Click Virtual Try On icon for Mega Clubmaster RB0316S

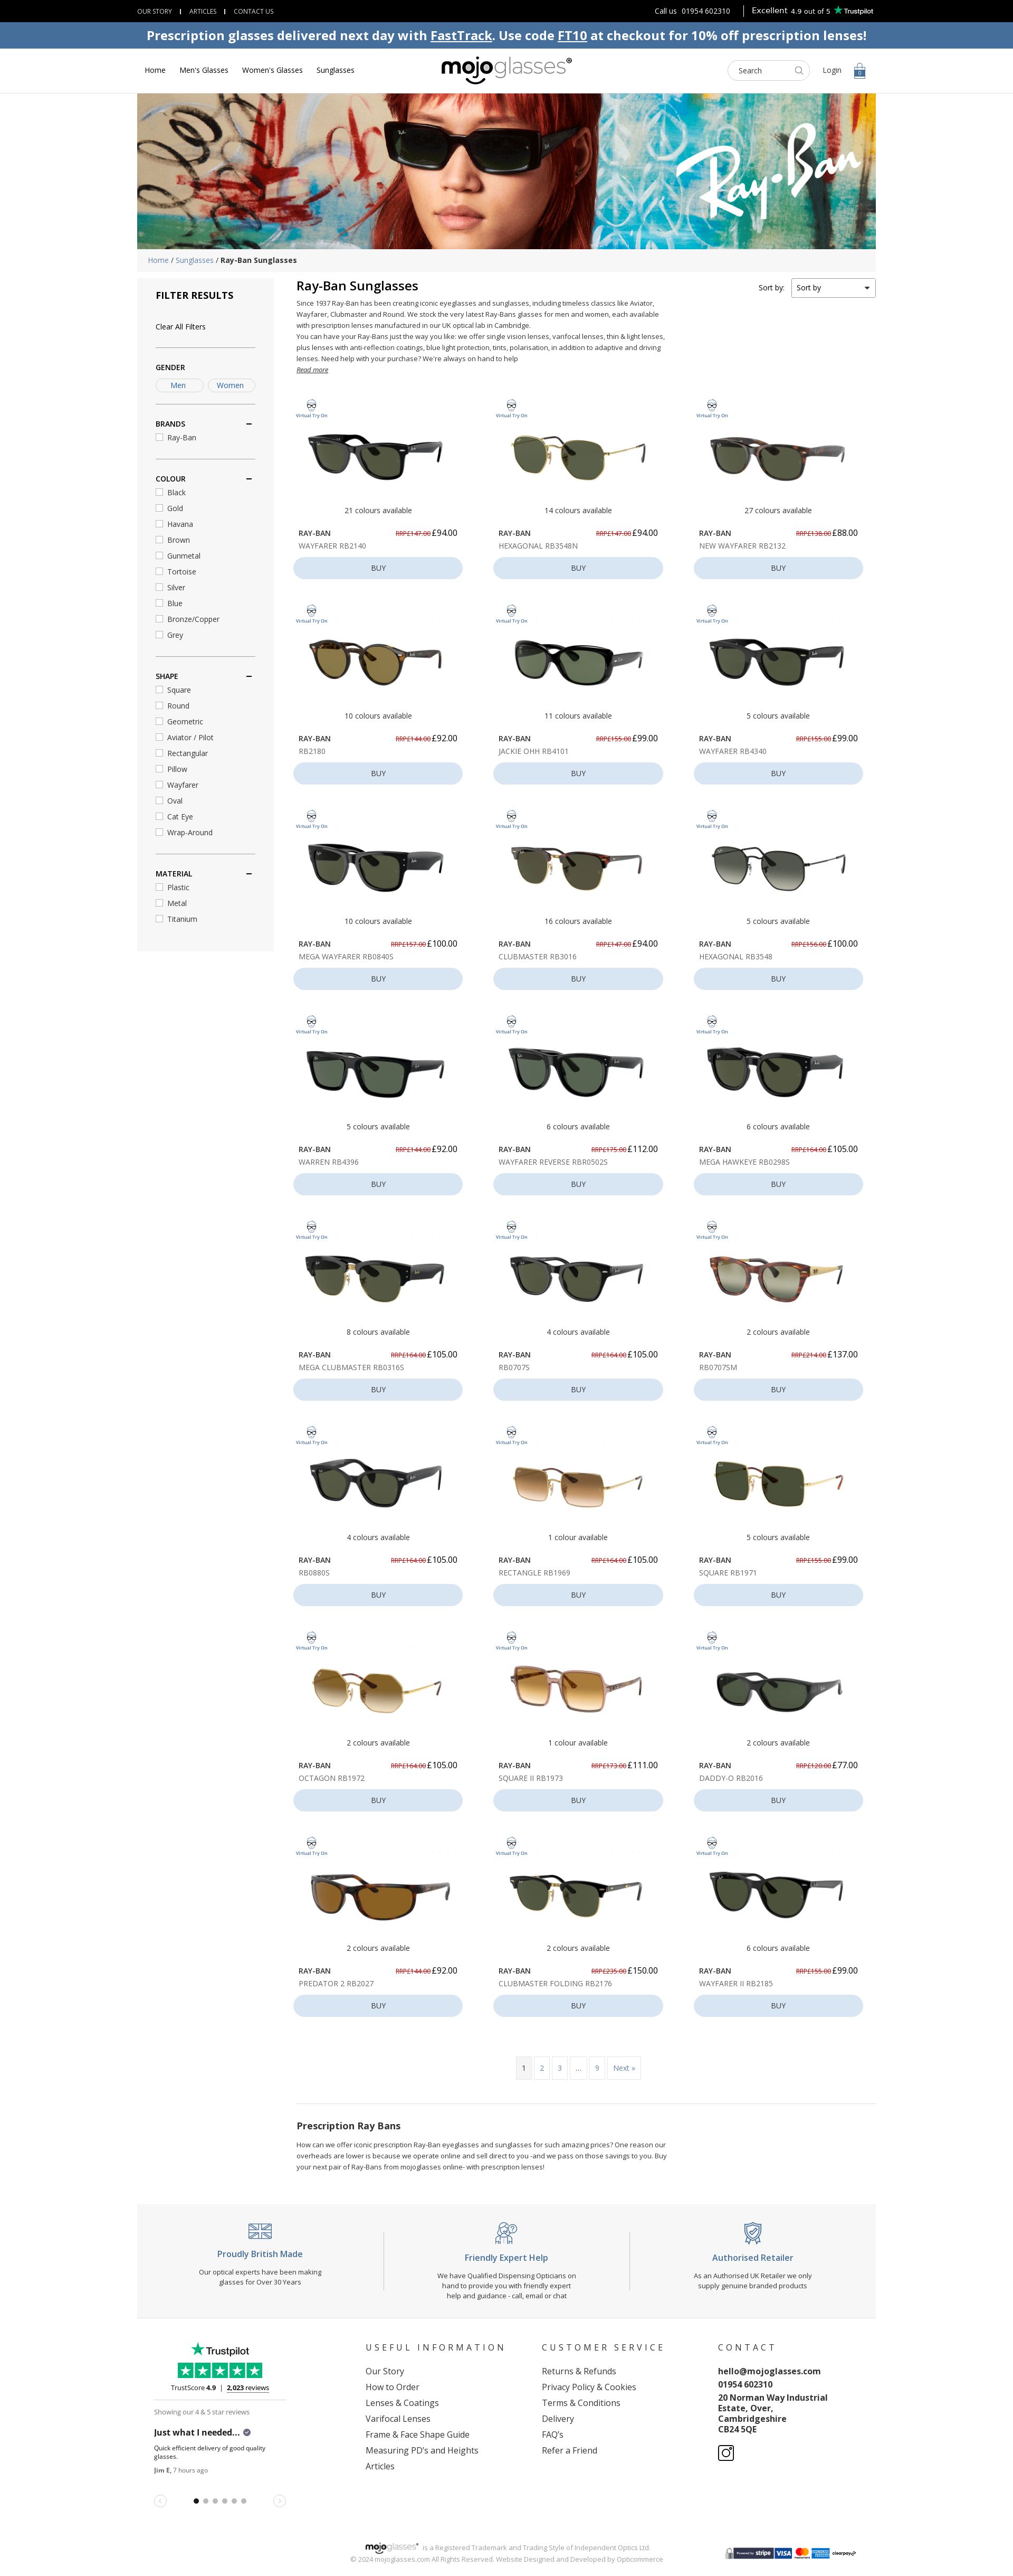pyautogui.click(x=312, y=1229)
